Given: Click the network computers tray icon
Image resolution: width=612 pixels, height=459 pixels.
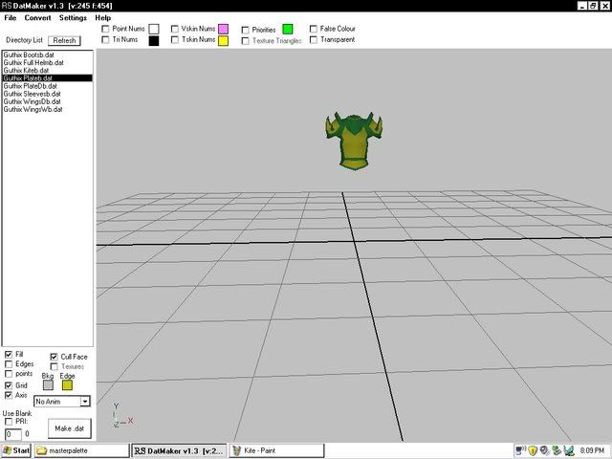Looking at the screenshot, I should point(520,450).
